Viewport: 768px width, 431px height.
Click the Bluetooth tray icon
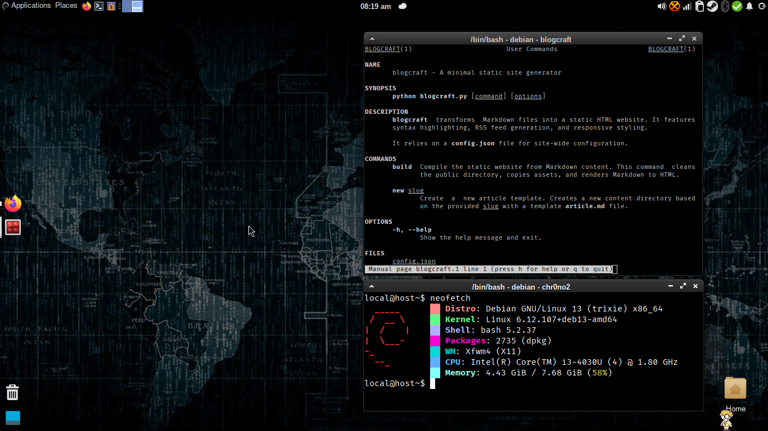(725, 6)
